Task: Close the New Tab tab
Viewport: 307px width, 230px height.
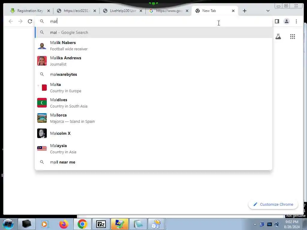Action: point(233,11)
